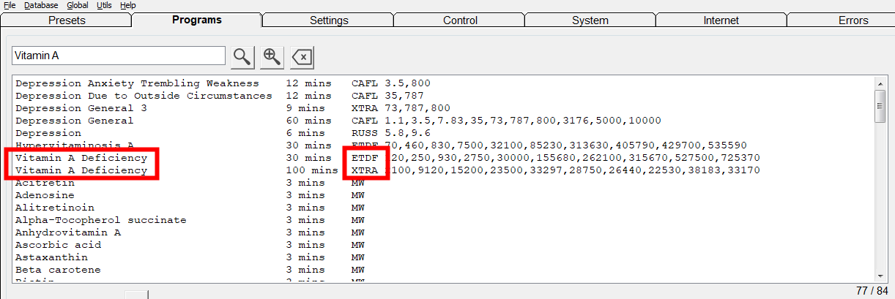This screenshot has height=299, width=895.
Task: Switch to the Internet tab
Action: point(721,20)
